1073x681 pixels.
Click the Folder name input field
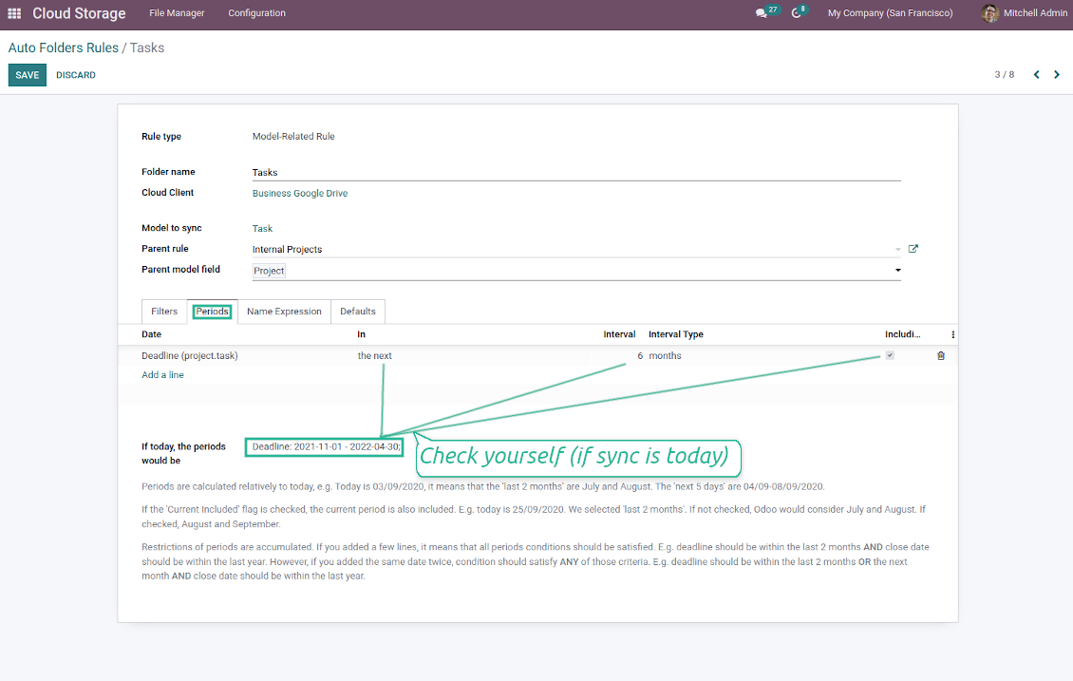point(575,173)
